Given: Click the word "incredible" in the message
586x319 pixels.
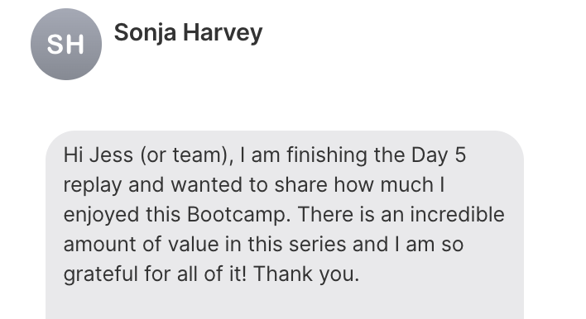Looking at the screenshot, I should coord(457,215).
